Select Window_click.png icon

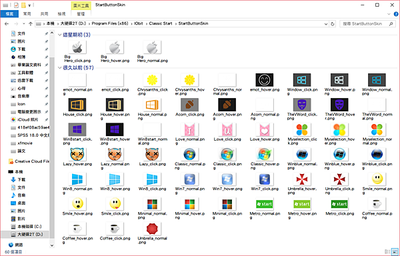[302, 80]
